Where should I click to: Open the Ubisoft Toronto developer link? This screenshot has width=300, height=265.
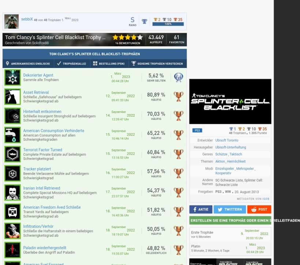coord(227,140)
